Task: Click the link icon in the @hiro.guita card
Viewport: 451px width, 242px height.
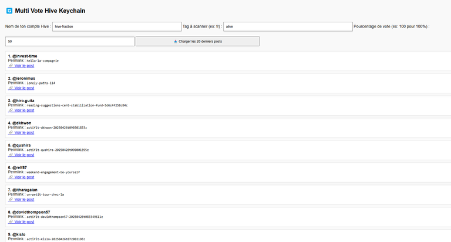Action: [x=11, y=110]
